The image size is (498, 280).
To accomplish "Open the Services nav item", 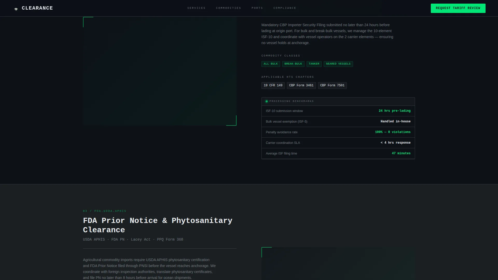I will [x=196, y=8].
